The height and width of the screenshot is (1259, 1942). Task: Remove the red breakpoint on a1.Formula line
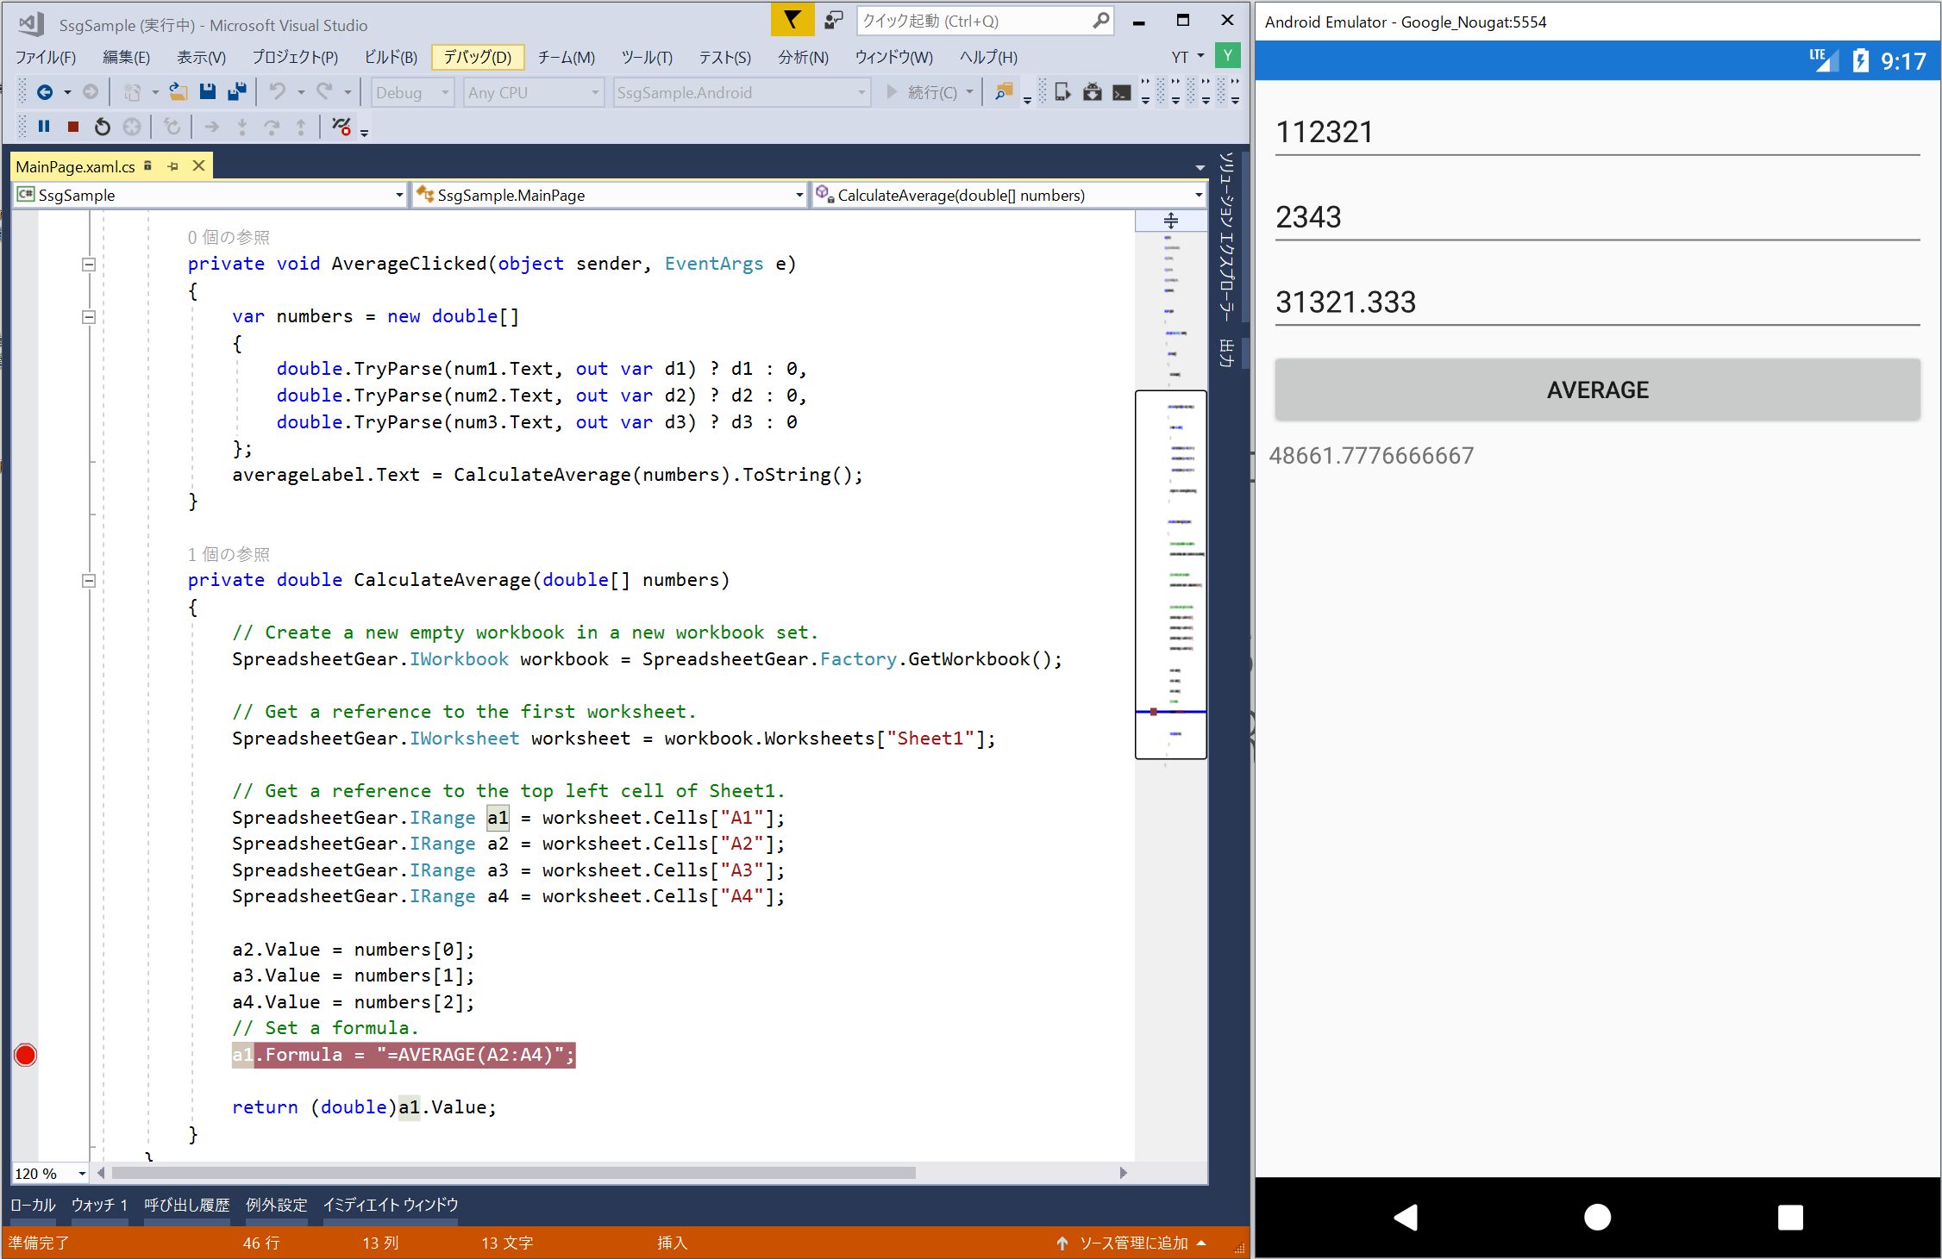(26, 1055)
